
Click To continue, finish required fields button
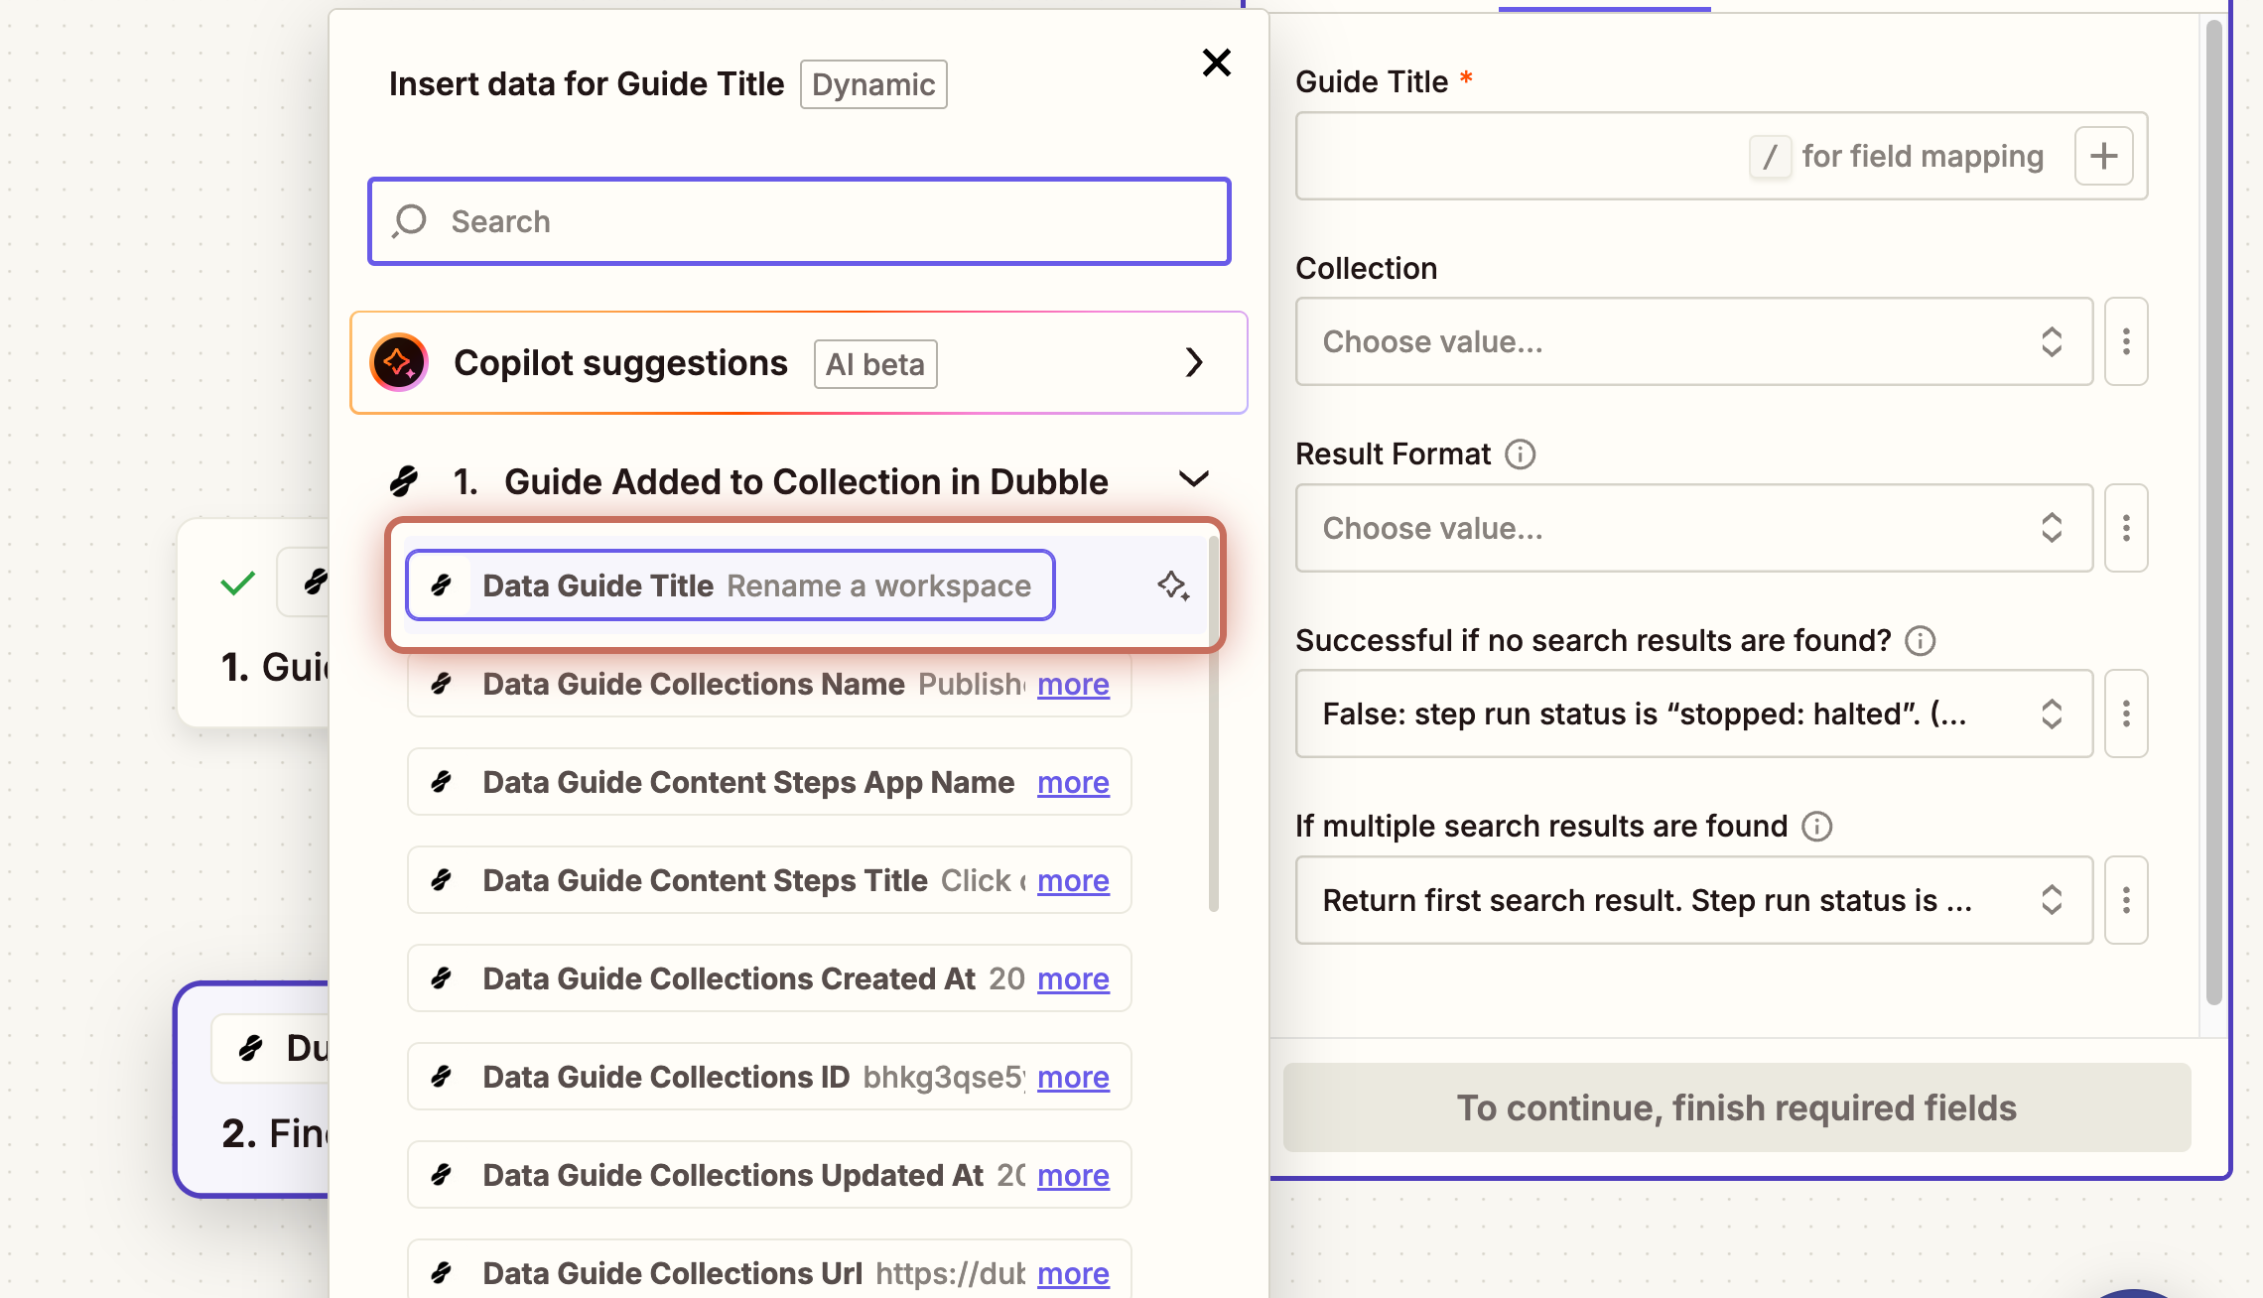pos(1736,1107)
